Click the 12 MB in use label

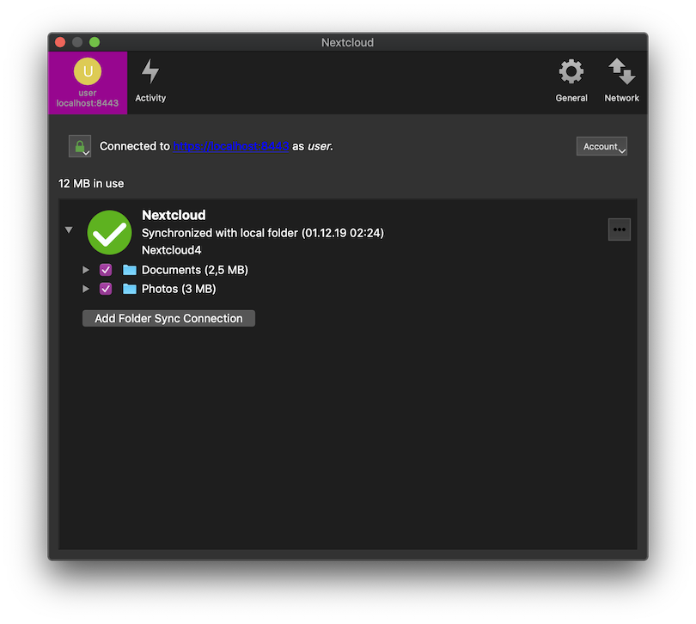pos(91,183)
